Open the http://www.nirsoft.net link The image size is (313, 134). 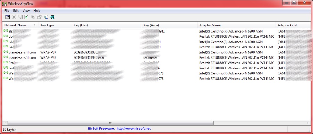tap(134, 129)
